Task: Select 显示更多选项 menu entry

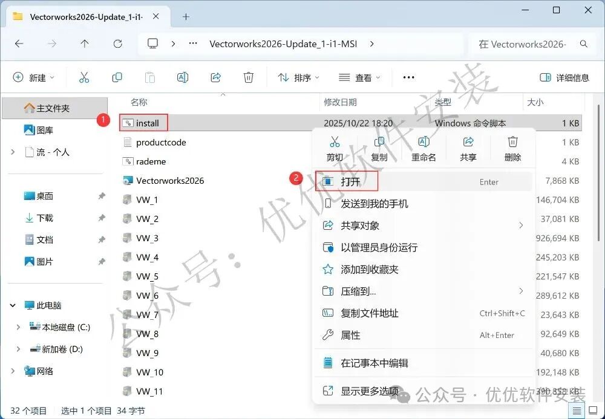Action: click(423, 391)
